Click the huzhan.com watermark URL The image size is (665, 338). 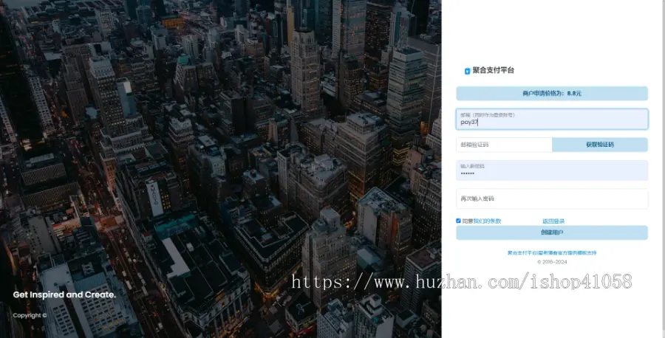462,281
